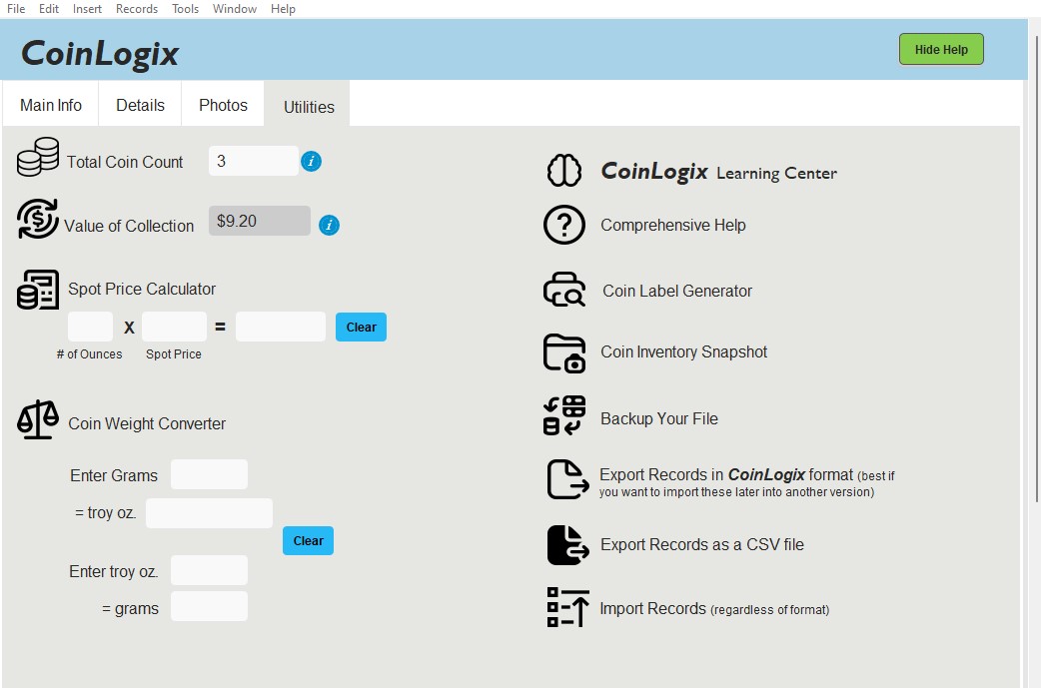Open the Edit menu

(x=49, y=9)
